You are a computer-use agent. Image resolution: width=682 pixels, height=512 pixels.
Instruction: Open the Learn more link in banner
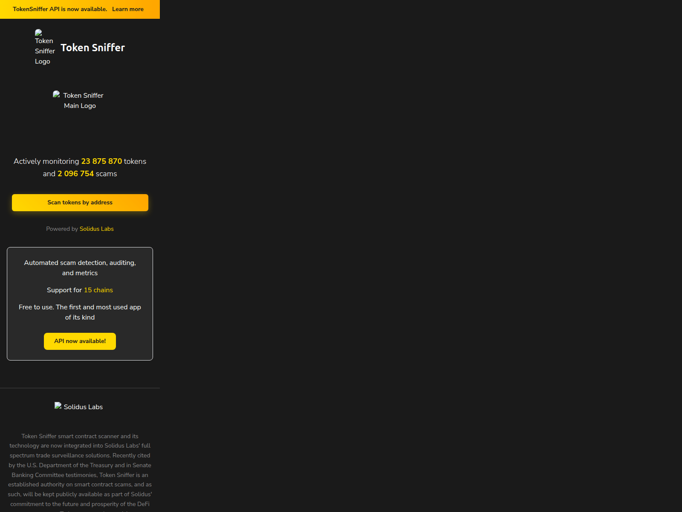point(127,9)
